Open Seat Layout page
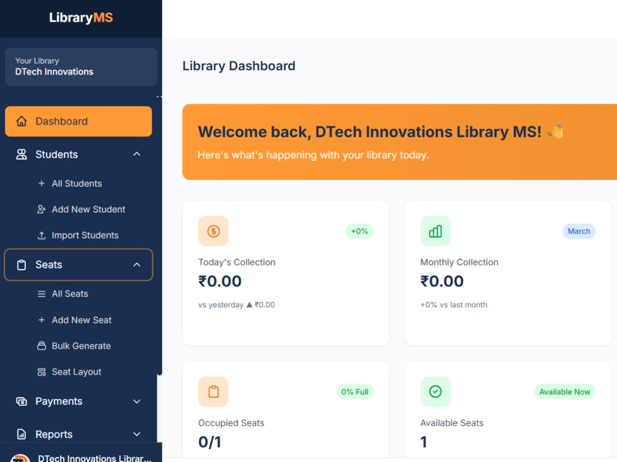This screenshot has height=462, width=617. point(77,372)
